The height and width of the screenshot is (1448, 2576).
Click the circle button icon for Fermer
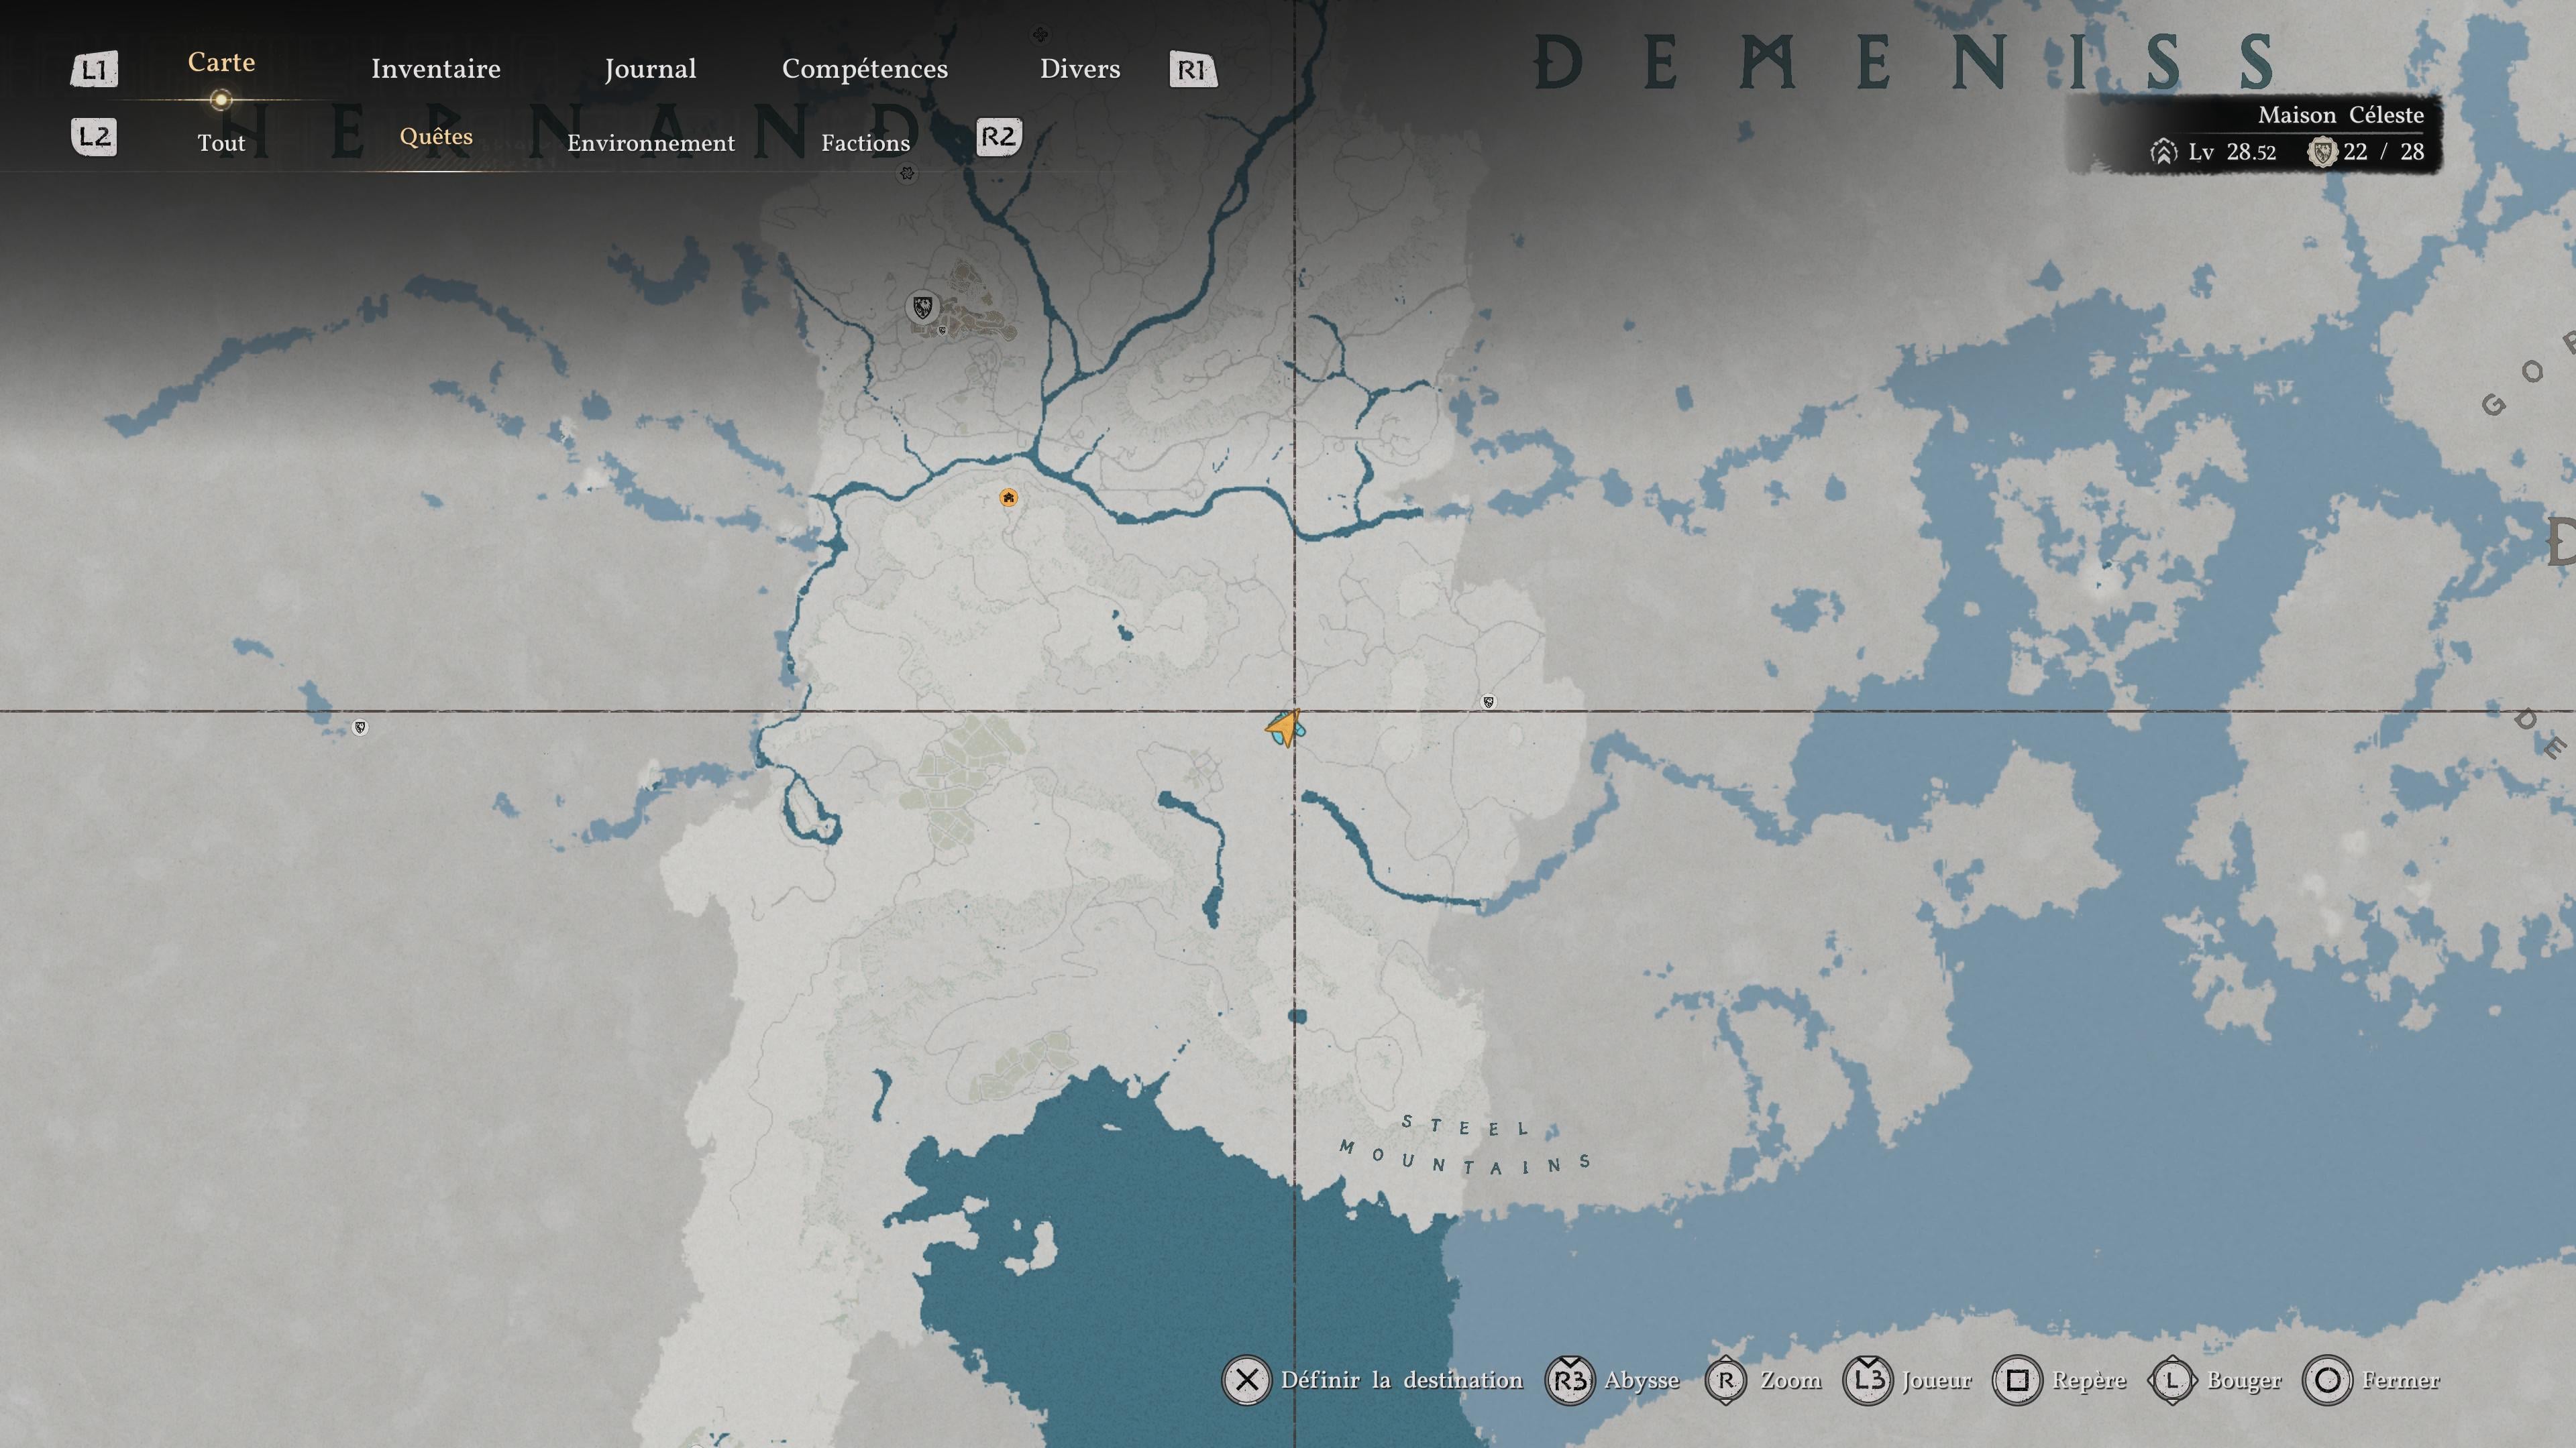[x=2327, y=1380]
